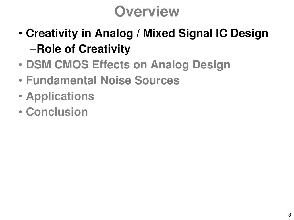Click bullet dot before Creativity in Analog
The image size is (294, 220).
click(x=20, y=34)
